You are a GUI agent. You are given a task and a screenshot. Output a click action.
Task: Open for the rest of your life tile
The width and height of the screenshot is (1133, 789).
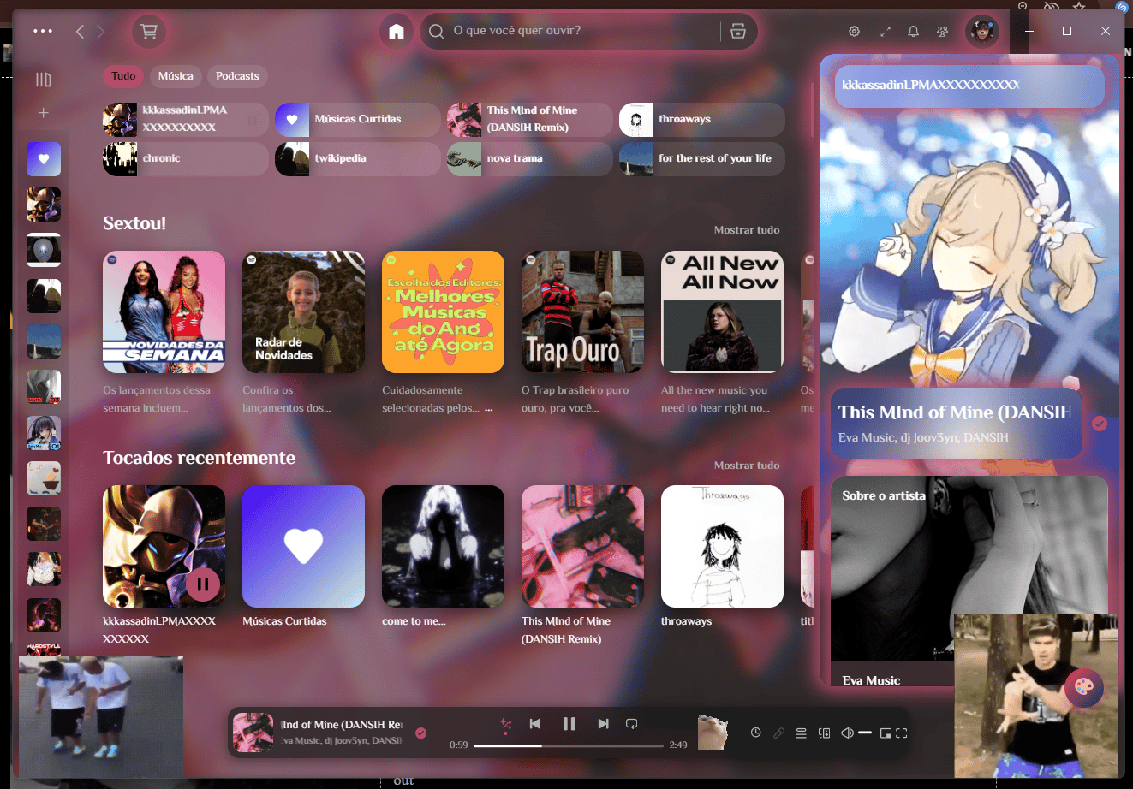click(x=702, y=158)
